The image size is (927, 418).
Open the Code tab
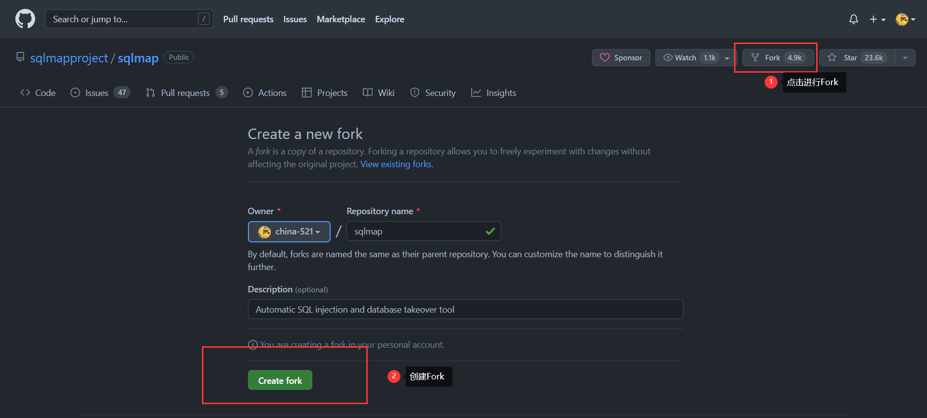[38, 93]
